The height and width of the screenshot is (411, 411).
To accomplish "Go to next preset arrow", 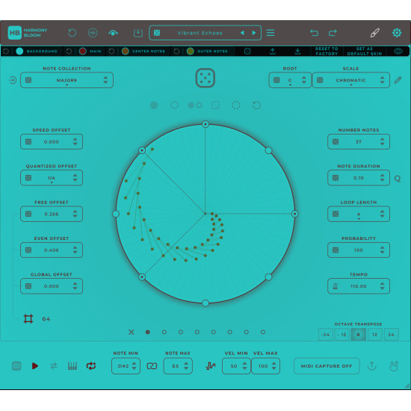I will point(254,33).
